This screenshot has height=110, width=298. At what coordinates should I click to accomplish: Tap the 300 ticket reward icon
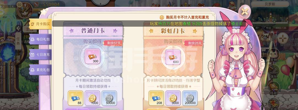(x=92, y=56)
